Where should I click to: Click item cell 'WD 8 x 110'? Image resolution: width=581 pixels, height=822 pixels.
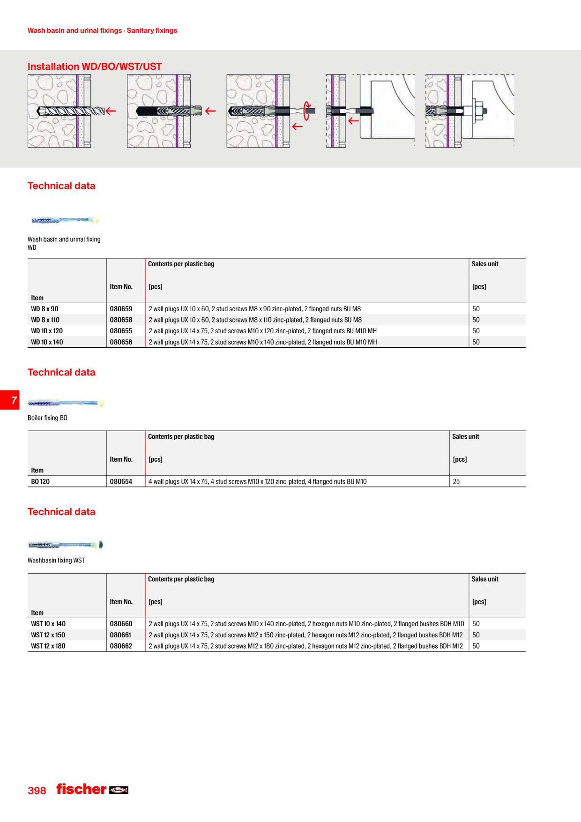pos(45,320)
